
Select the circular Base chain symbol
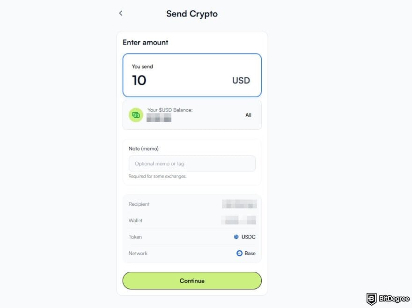[x=239, y=253]
